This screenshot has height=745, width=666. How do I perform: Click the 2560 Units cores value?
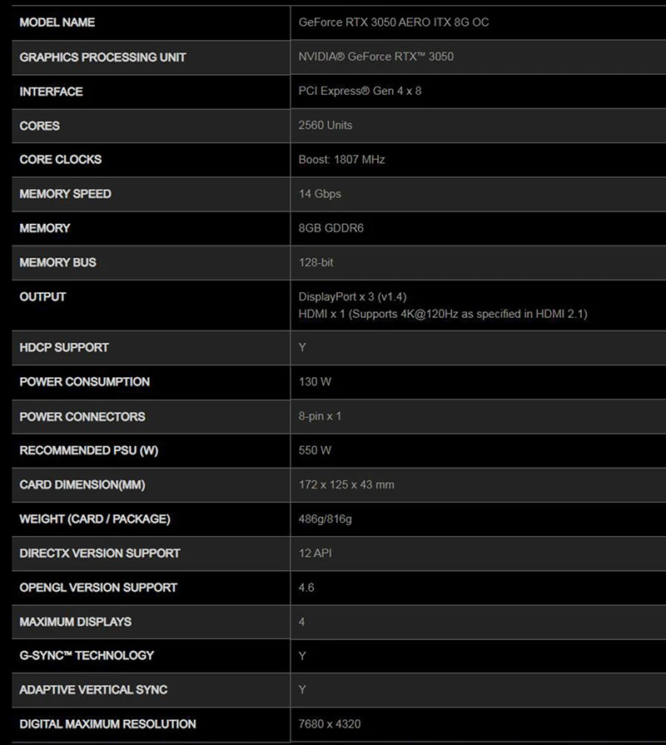click(325, 125)
